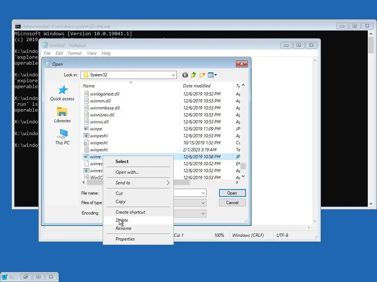Open Notepad Help menu

pyautogui.click(x=106, y=53)
